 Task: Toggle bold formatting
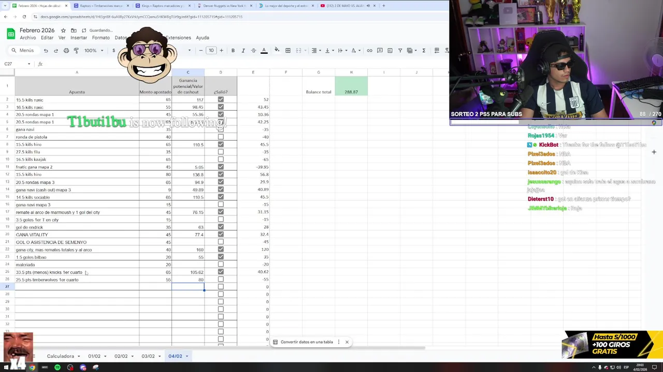[233, 51]
